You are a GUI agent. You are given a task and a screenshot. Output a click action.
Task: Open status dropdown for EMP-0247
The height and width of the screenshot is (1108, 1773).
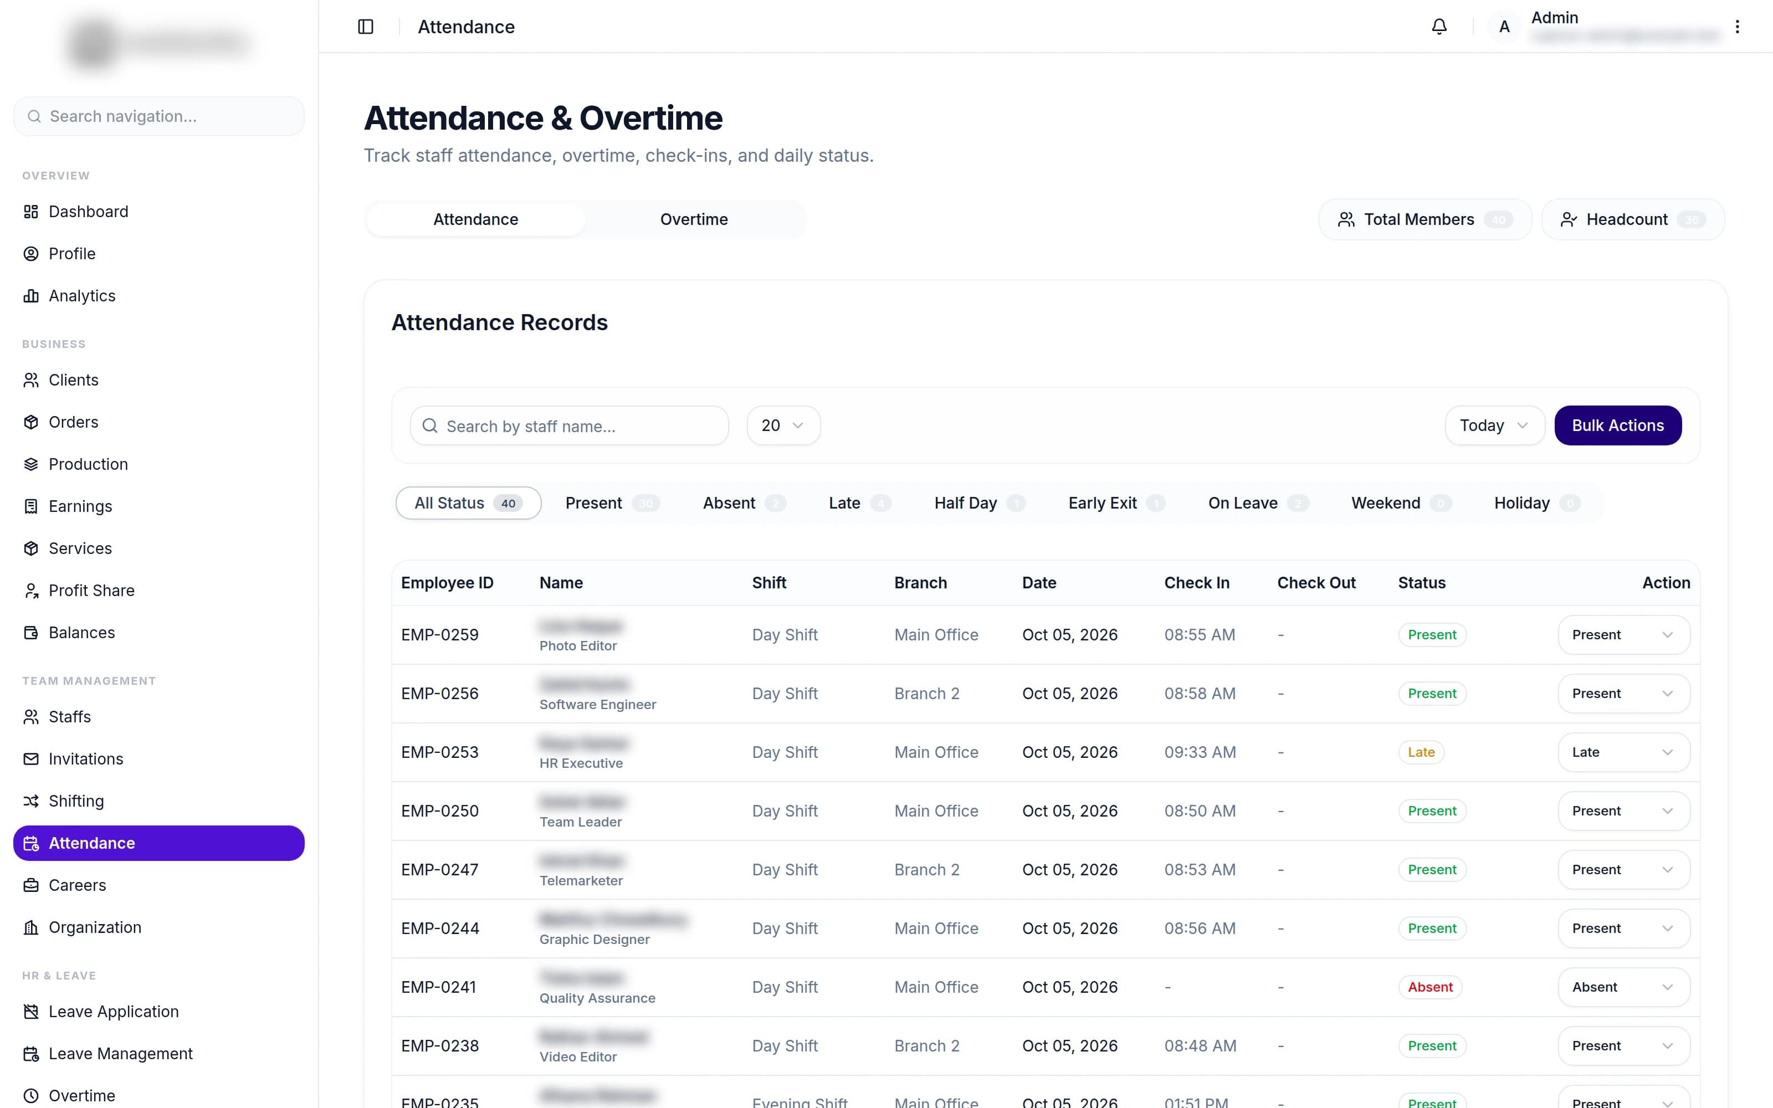click(1623, 870)
